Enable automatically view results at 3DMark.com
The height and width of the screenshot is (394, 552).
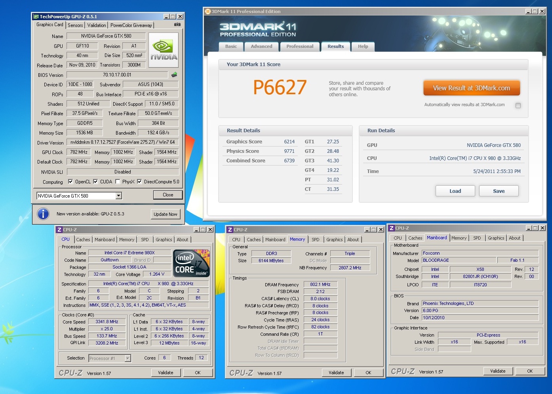(518, 105)
